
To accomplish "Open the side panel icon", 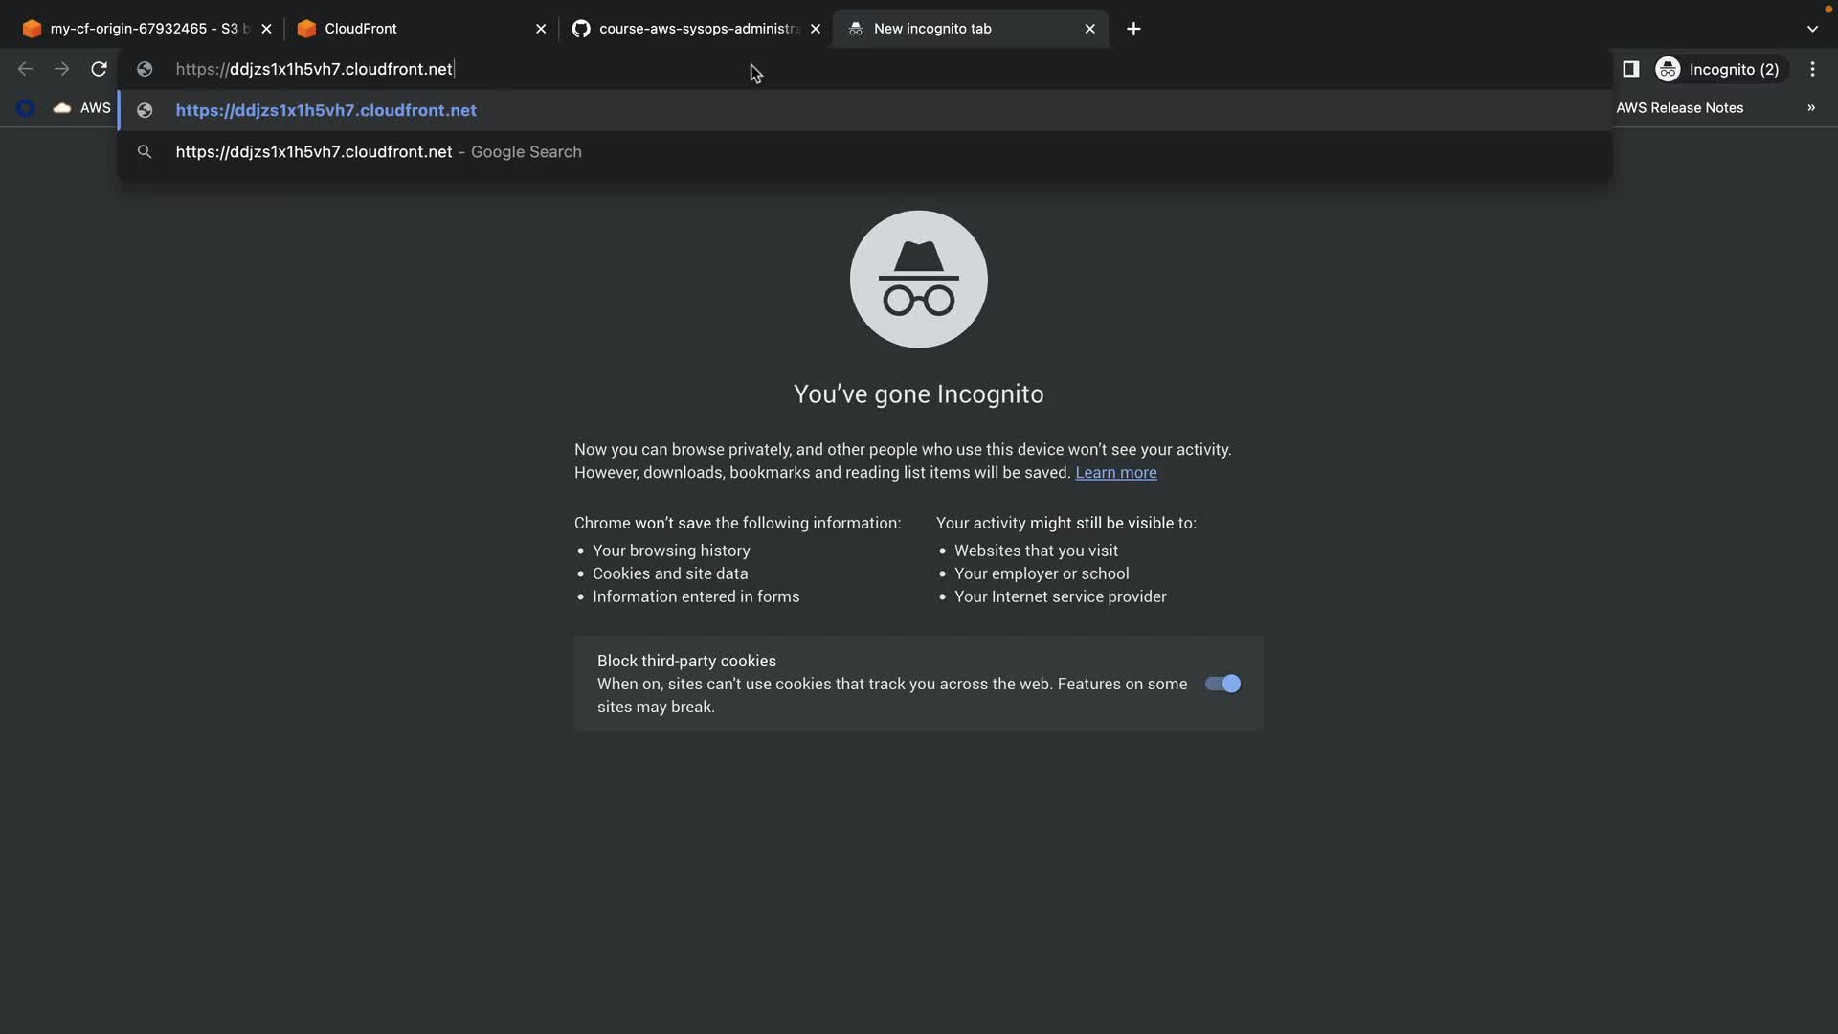I will coord(1630,69).
